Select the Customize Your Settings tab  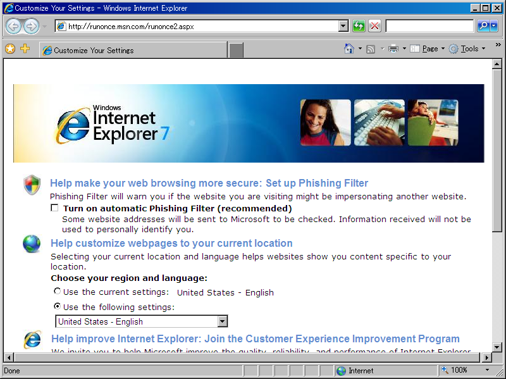tap(133, 50)
